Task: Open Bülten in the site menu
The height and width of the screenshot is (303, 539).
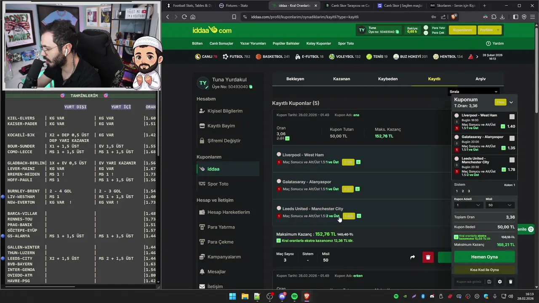Action: click(197, 43)
